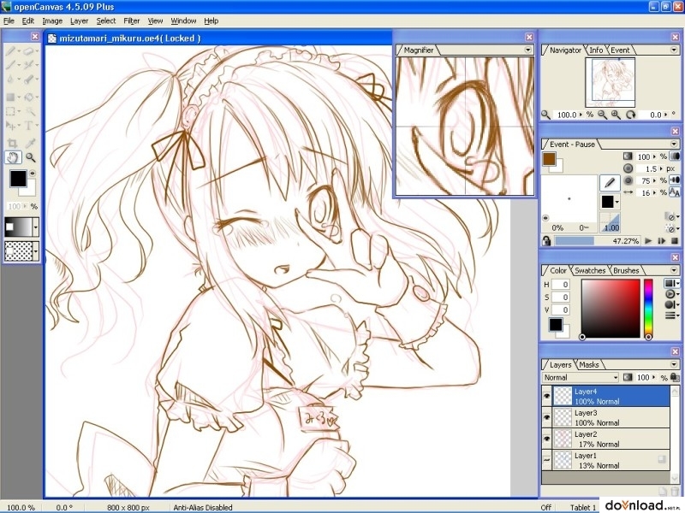685x513 pixels.
Task: Select the Move layer tool in toolbox
Action: [10, 126]
